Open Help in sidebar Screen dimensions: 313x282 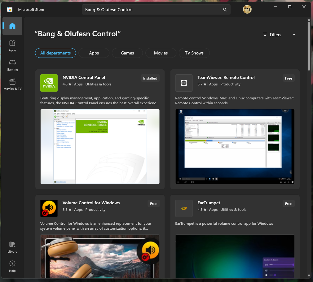pyautogui.click(x=12, y=267)
